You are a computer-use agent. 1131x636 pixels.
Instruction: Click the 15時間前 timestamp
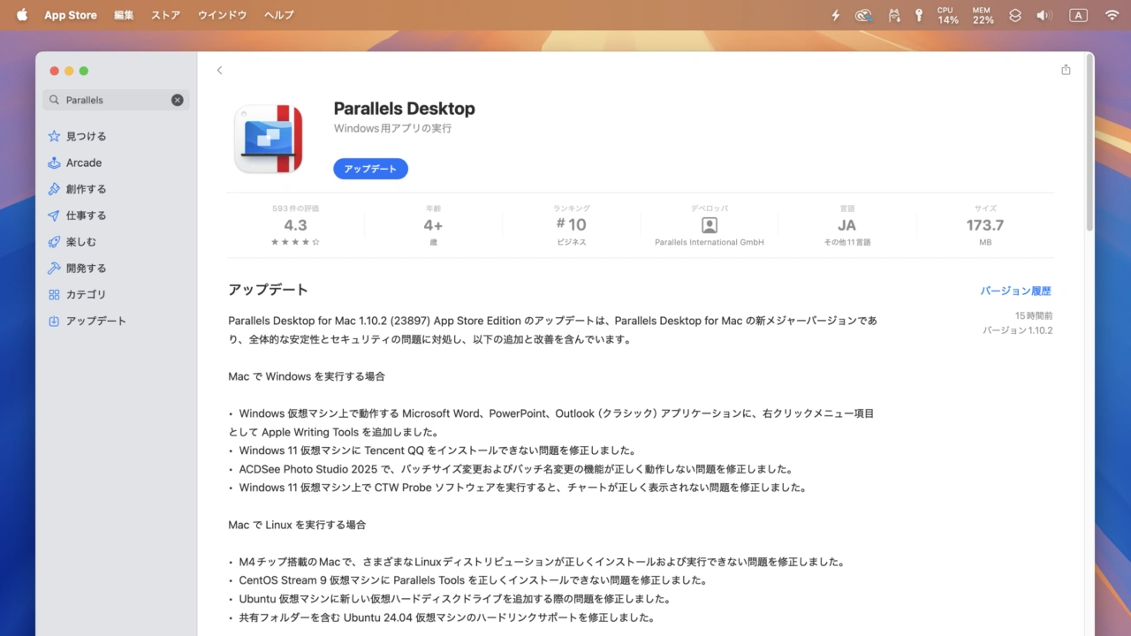1034,315
